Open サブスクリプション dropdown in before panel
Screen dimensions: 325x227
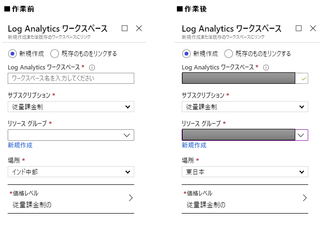coord(71,107)
